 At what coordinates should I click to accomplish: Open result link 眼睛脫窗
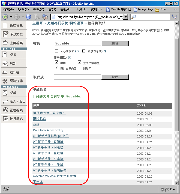pyautogui.click(x=40, y=119)
